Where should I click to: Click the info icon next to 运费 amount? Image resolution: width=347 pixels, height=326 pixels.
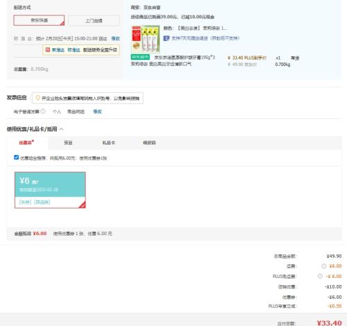pos(323,266)
